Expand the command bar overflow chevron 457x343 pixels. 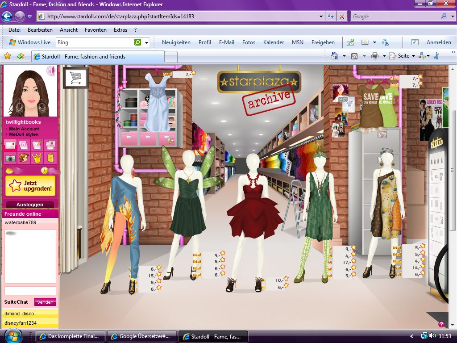(453, 52)
